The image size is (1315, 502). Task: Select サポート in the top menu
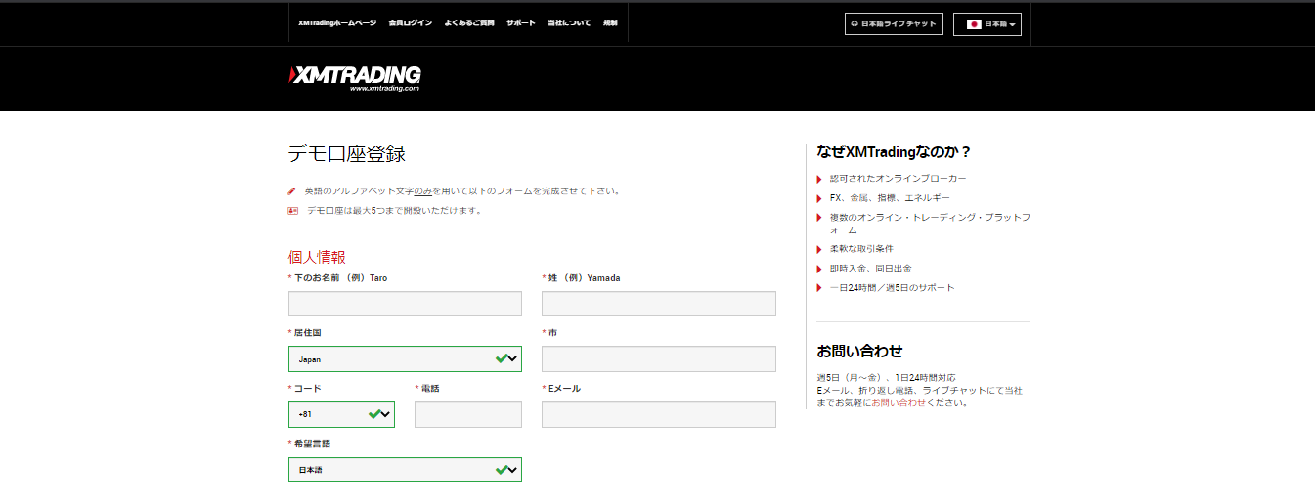coord(521,22)
